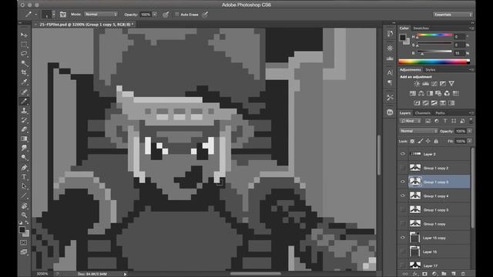Hide the Layer 15 copy layer

pos(403,238)
